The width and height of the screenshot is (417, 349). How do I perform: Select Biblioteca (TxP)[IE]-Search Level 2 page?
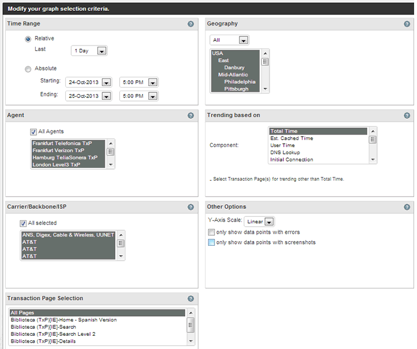[x=97, y=334]
